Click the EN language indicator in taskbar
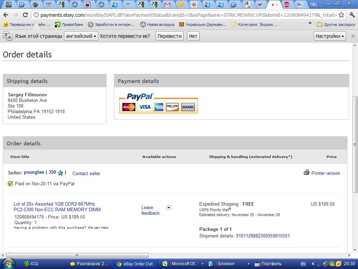358x269 pixels. [303, 264]
